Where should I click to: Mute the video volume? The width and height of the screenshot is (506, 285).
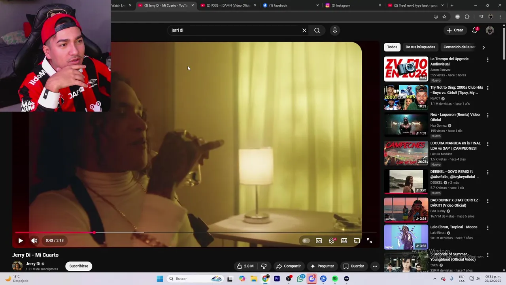click(34, 240)
